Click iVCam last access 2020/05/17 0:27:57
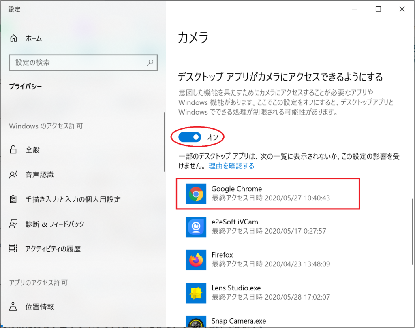415x328 pixels. pyautogui.click(x=269, y=231)
